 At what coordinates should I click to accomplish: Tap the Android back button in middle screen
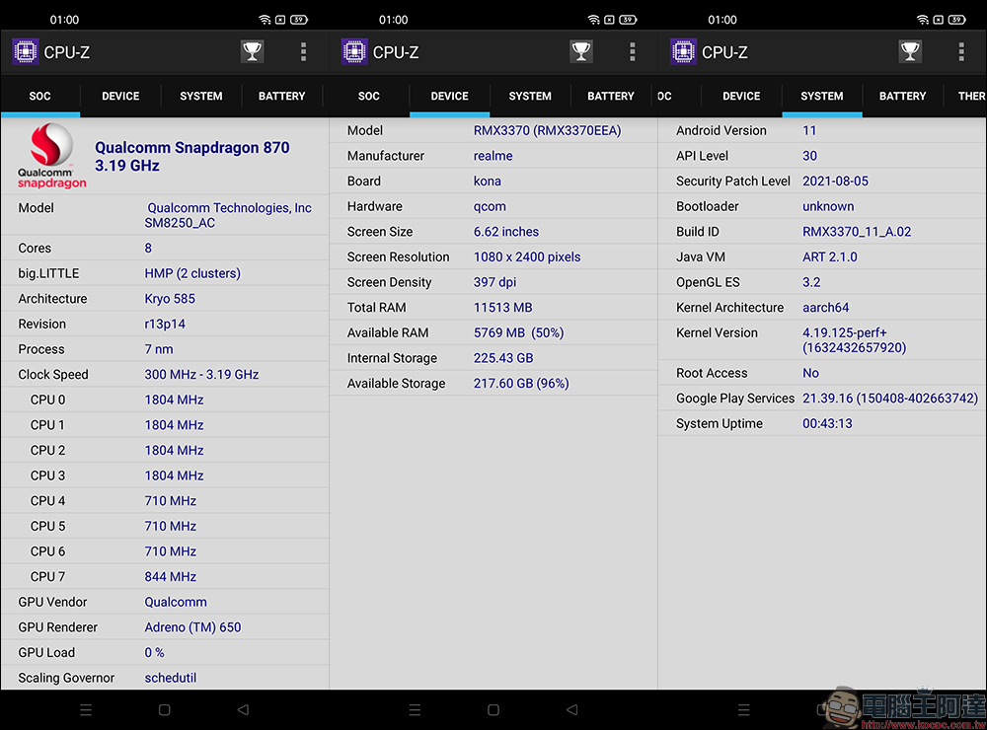coord(572,710)
